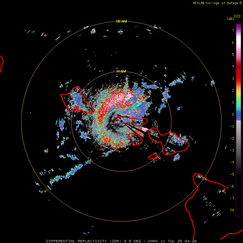243x243 pixels.
Task: Click the 7 value on the dB scale
Action: click(233, 30)
